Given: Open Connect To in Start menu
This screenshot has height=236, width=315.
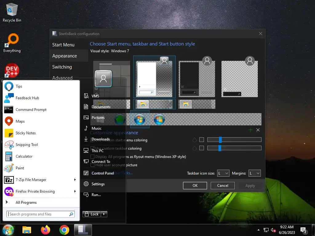Looking at the screenshot, I should [x=101, y=162].
